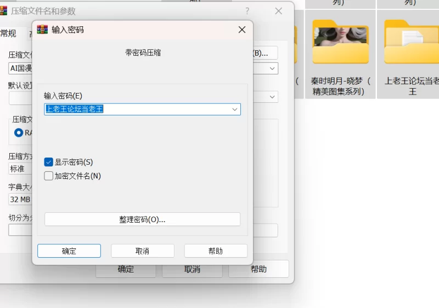Image resolution: width=439 pixels, height=308 pixels.
Task: Select the 秦时明月-晓梦 folder thumbnail
Action: pyautogui.click(x=340, y=42)
